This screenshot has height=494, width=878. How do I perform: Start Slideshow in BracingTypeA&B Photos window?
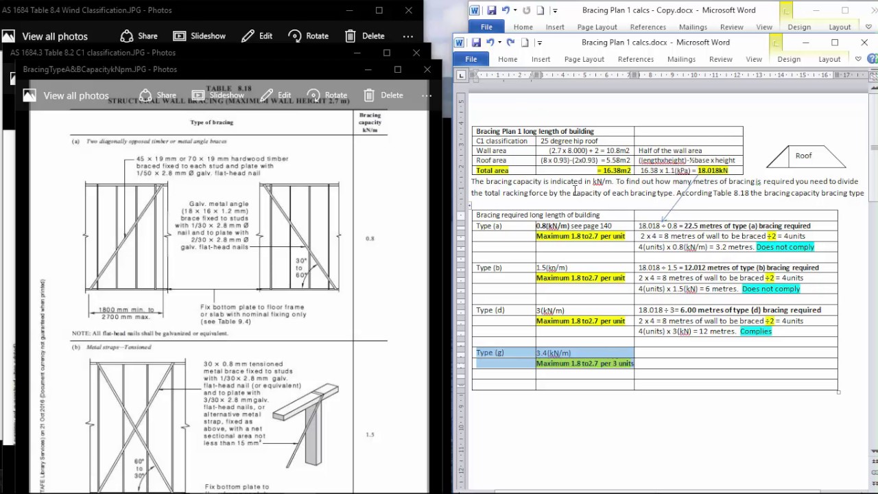pyautogui.click(x=217, y=95)
